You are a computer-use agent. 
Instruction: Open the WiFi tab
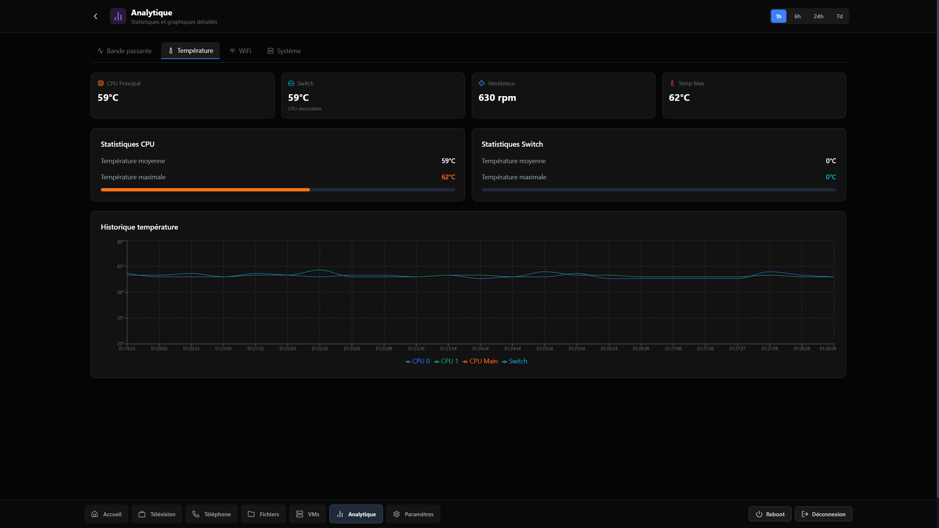240,51
